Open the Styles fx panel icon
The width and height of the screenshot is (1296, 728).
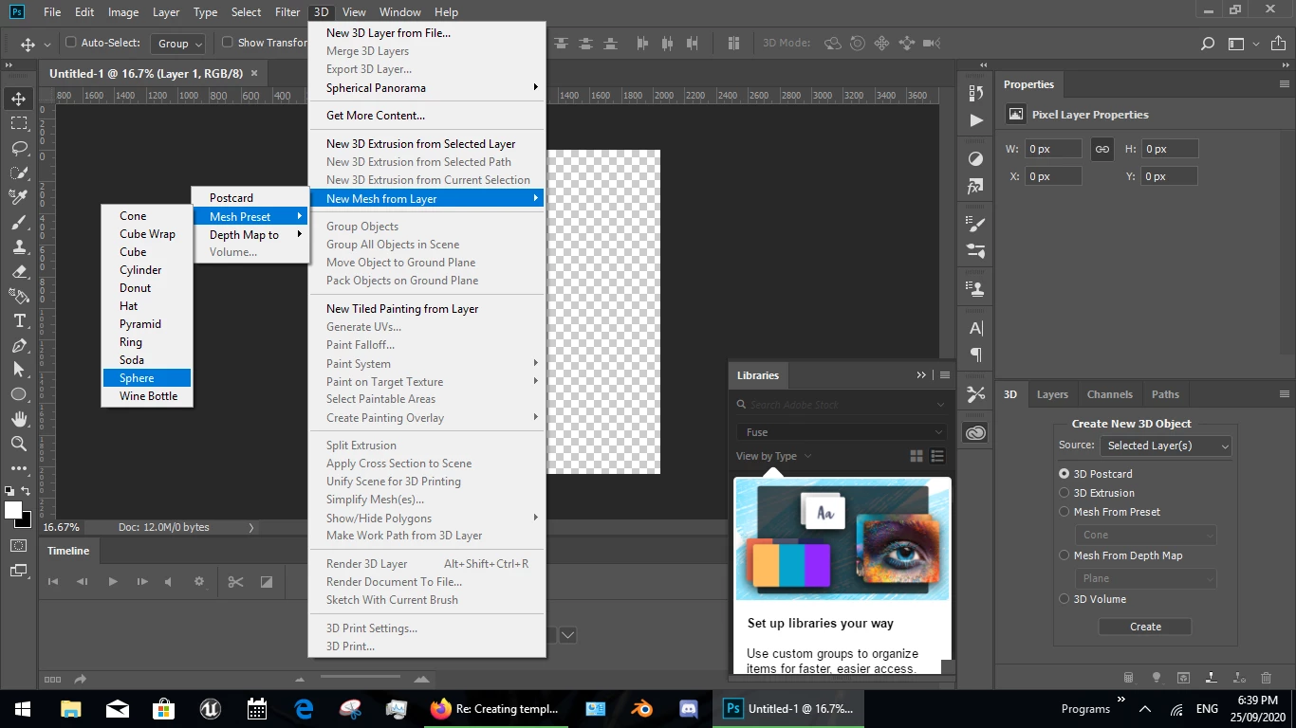976,187
